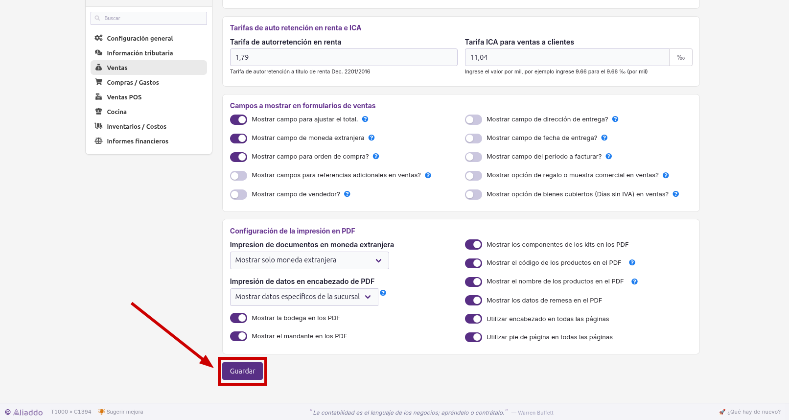Image resolution: width=789 pixels, height=420 pixels.
Task: Toggle 'Mostrar los datos de remesa en el PDF'
Action: click(x=474, y=301)
